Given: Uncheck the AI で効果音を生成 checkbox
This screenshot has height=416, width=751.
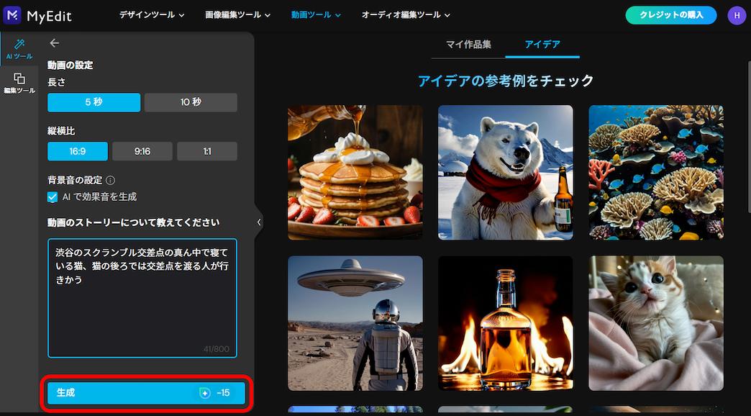Looking at the screenshot, I should click(53, 196).
